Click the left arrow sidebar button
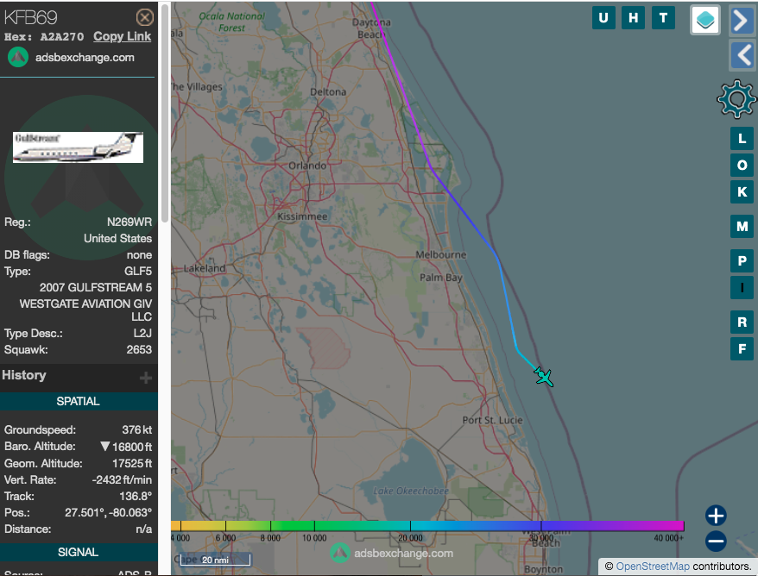 pyautogui.click(x=742, y=55)
